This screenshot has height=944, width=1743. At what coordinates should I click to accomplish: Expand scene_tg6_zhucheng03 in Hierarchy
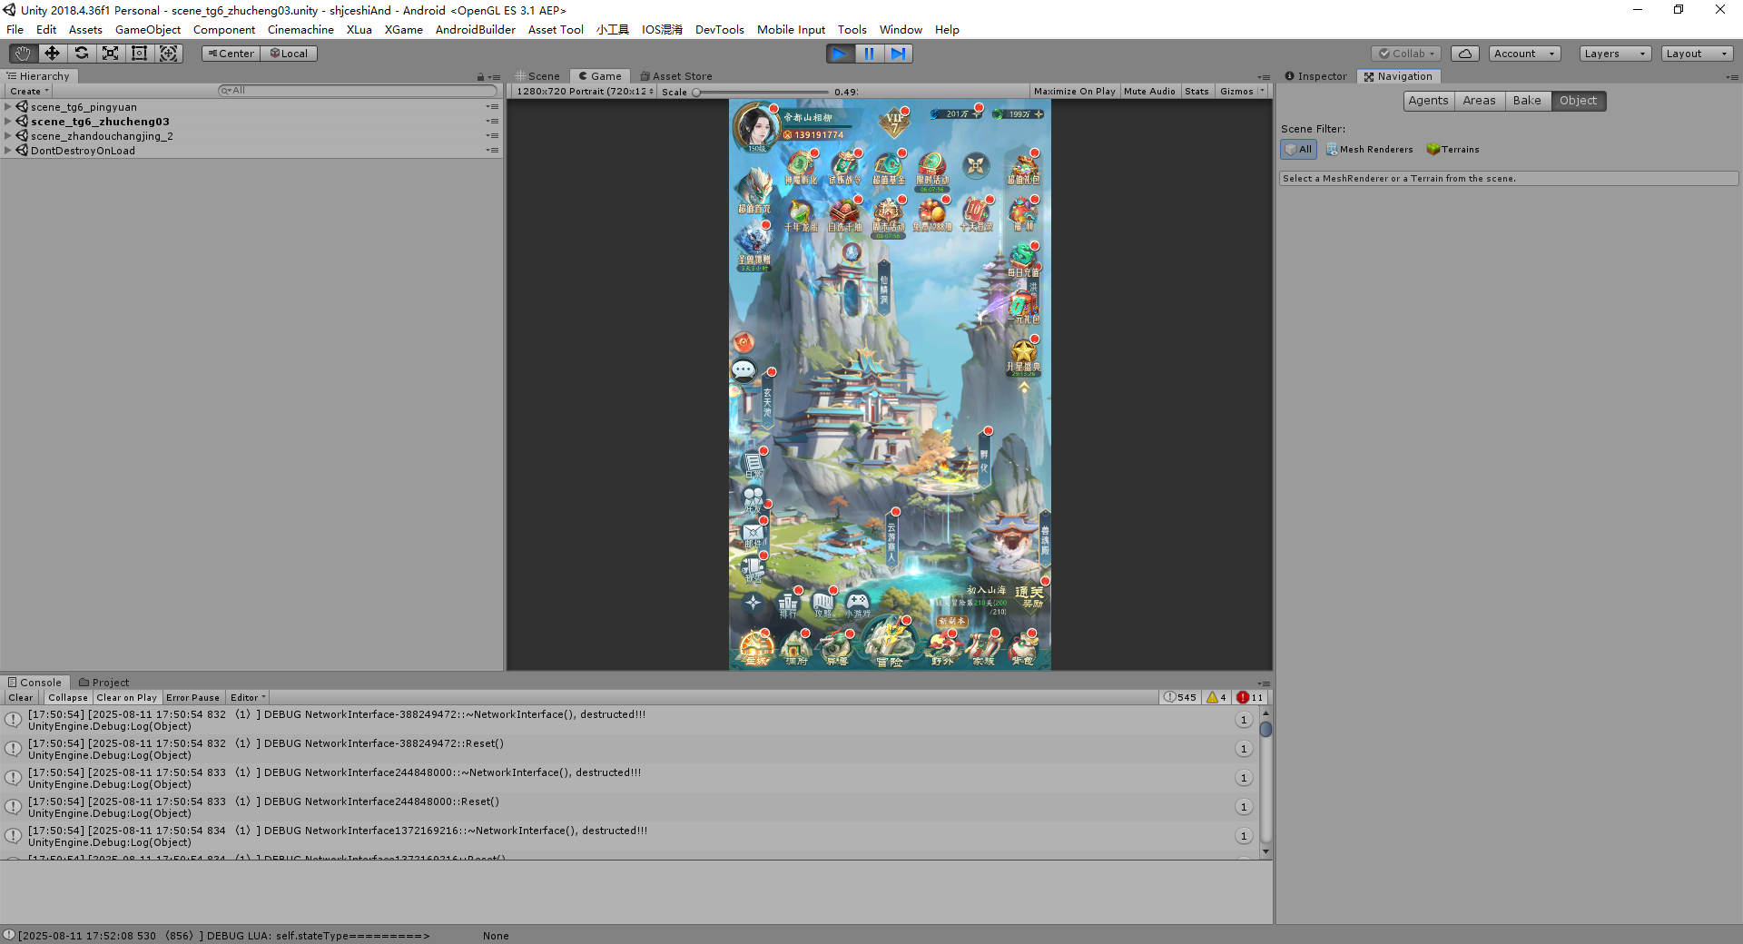[8, 122]
